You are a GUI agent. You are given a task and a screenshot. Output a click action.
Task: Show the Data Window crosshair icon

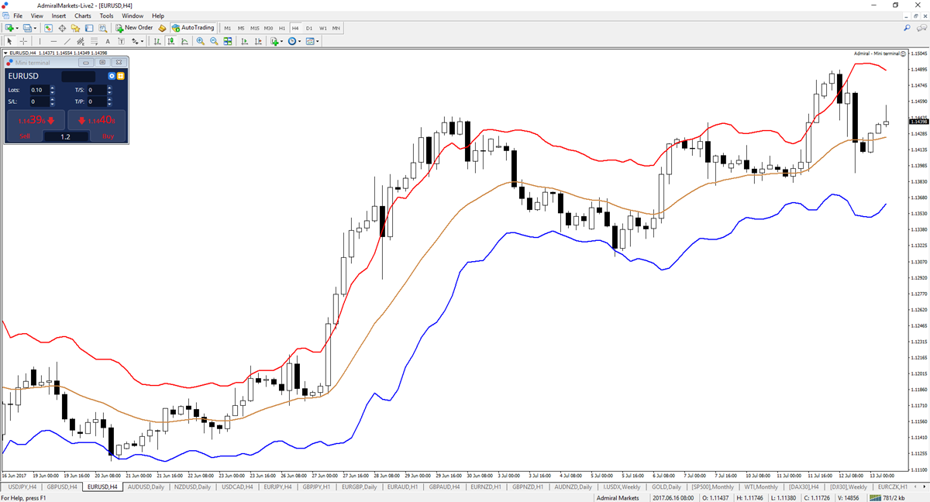coord(62,27)
